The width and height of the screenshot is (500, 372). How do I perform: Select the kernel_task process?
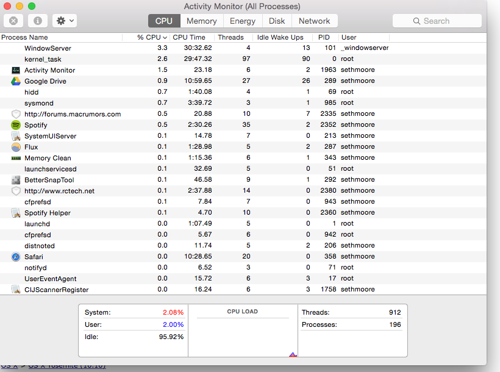pyautogui.click(x=243, y=59)
